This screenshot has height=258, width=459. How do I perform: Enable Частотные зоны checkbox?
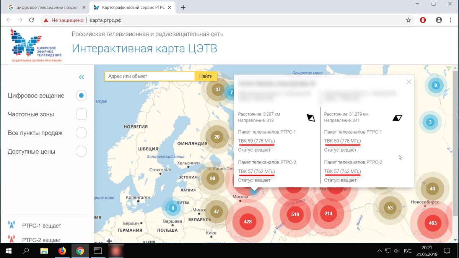tap(81, 114)
